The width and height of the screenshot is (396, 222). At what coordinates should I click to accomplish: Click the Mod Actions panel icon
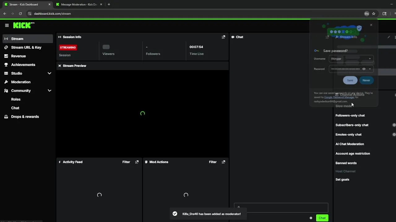[x=146, y=162]
